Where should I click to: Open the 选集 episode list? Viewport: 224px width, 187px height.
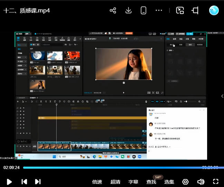tap(169, 182)
